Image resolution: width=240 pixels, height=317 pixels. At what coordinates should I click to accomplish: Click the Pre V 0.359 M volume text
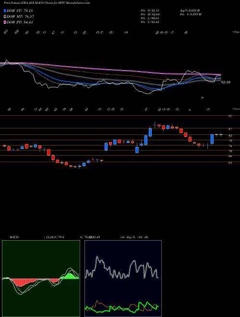coord(190,14)
